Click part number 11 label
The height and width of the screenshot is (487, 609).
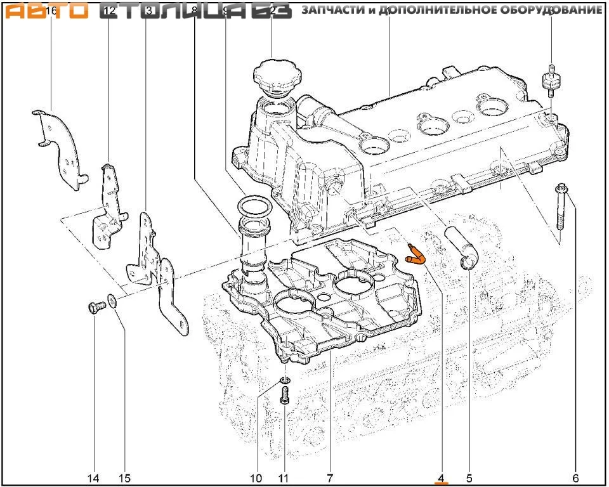point(283,477)
